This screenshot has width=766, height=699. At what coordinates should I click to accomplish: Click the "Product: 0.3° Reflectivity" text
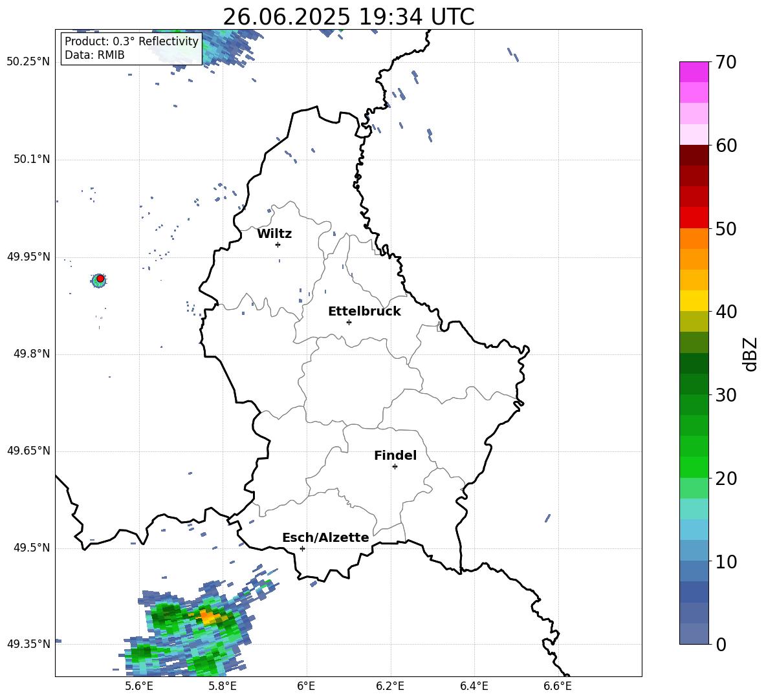[132, 41]
